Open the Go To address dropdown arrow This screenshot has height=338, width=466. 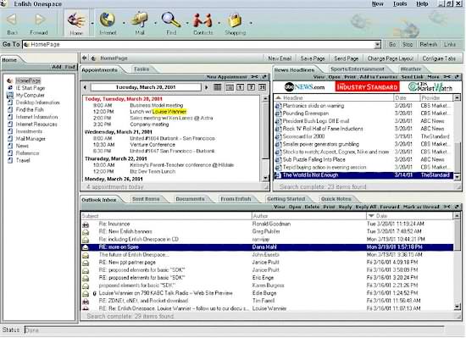point(377,45)
